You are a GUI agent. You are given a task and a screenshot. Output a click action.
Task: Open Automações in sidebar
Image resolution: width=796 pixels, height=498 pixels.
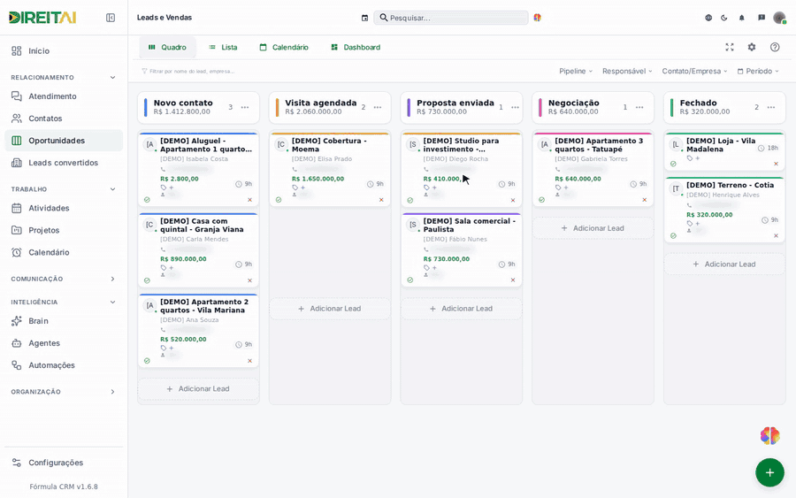[64, 365]
